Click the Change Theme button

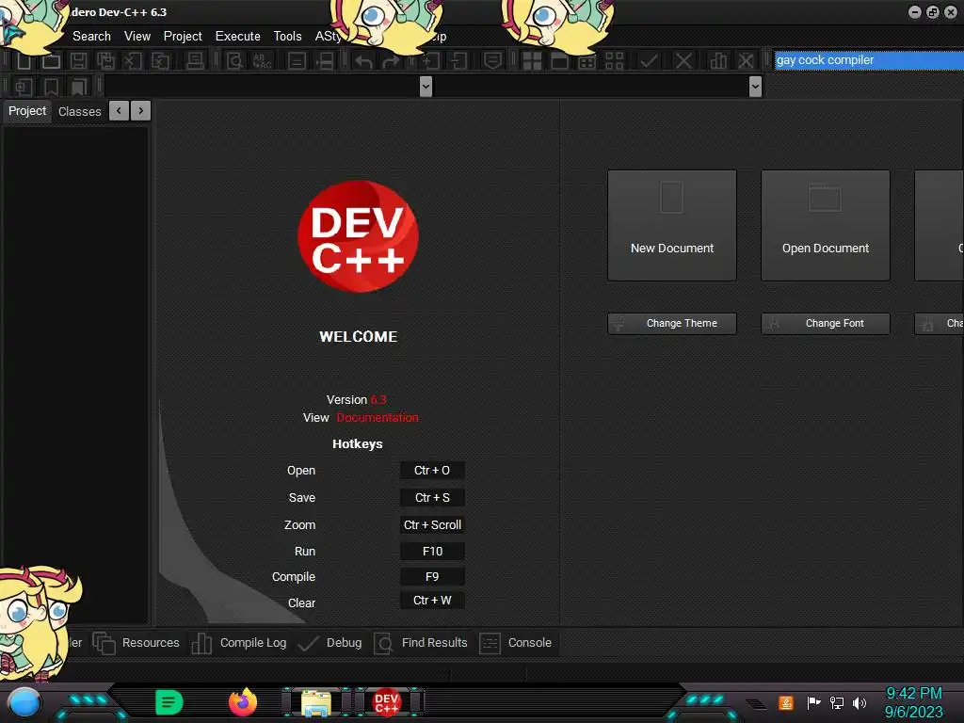pyautogui.click(x=672, y=324)
